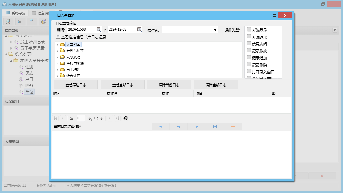
Task: Collapse the panel with double chevron icon
Action: [335, 30]
